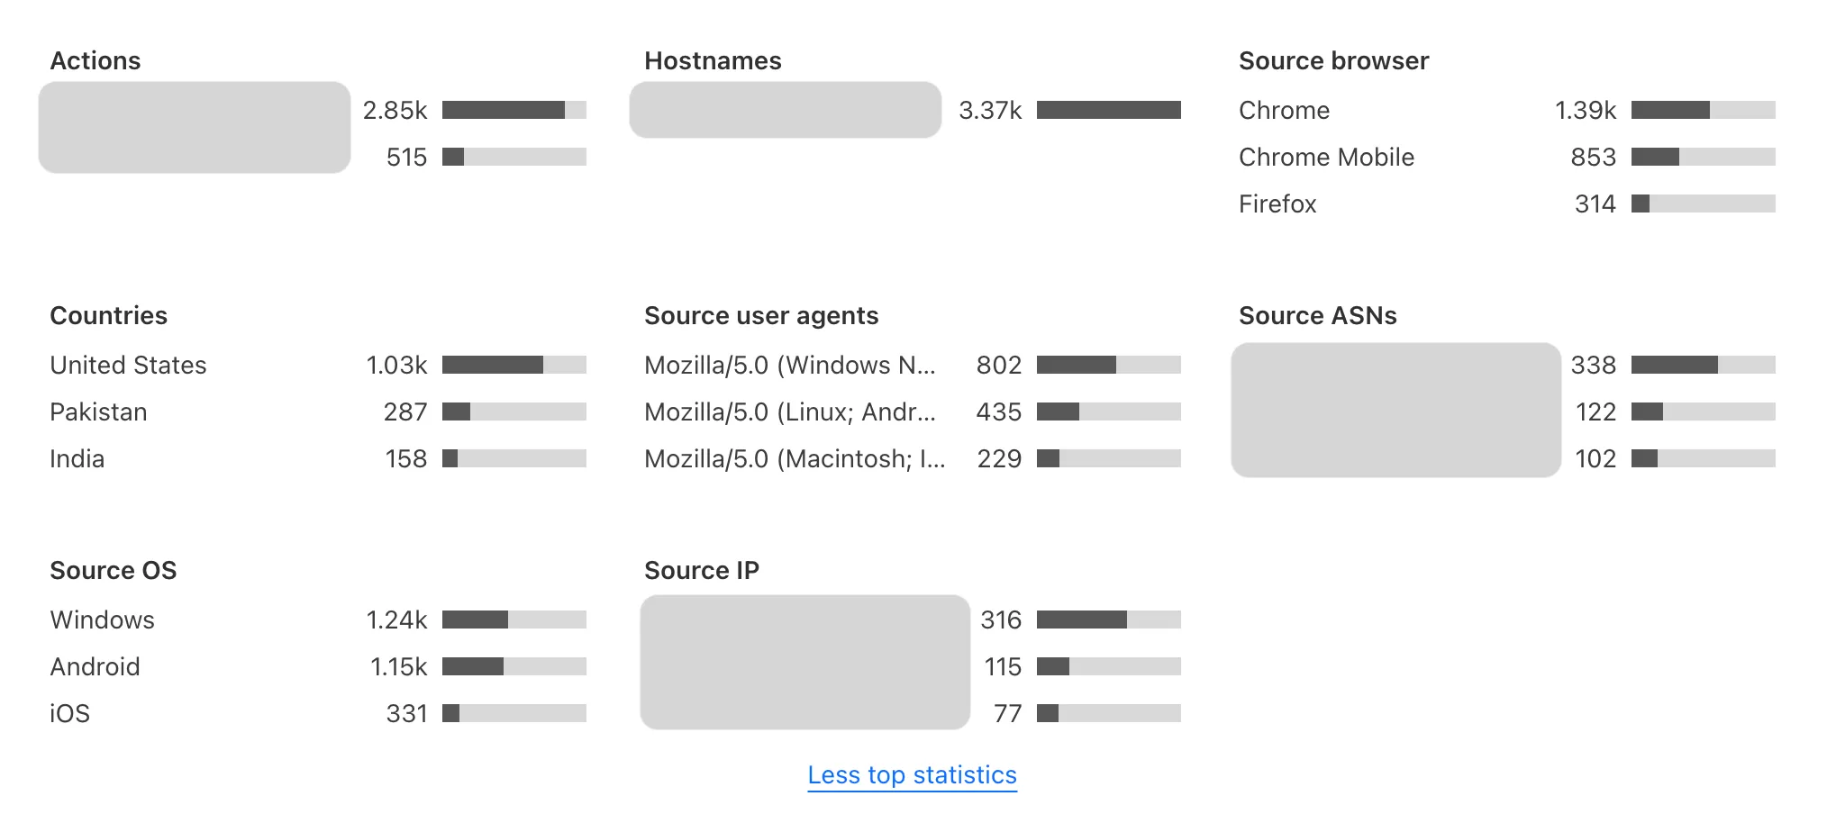Click the Android row in Source OS

coord(95,665)
